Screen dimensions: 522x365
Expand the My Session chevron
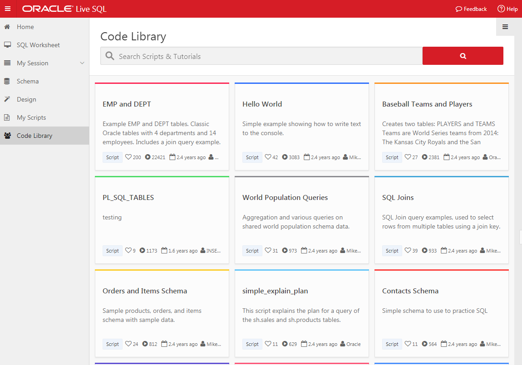click(x=82, y=63)
